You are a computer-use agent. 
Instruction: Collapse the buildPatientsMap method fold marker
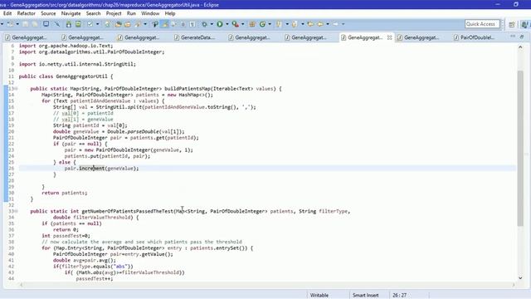tap(16, 89)
